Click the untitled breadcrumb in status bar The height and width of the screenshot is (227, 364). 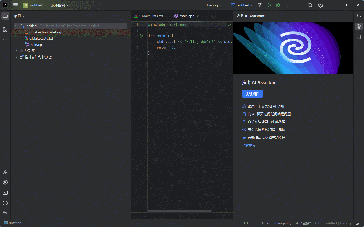[12, 223]
